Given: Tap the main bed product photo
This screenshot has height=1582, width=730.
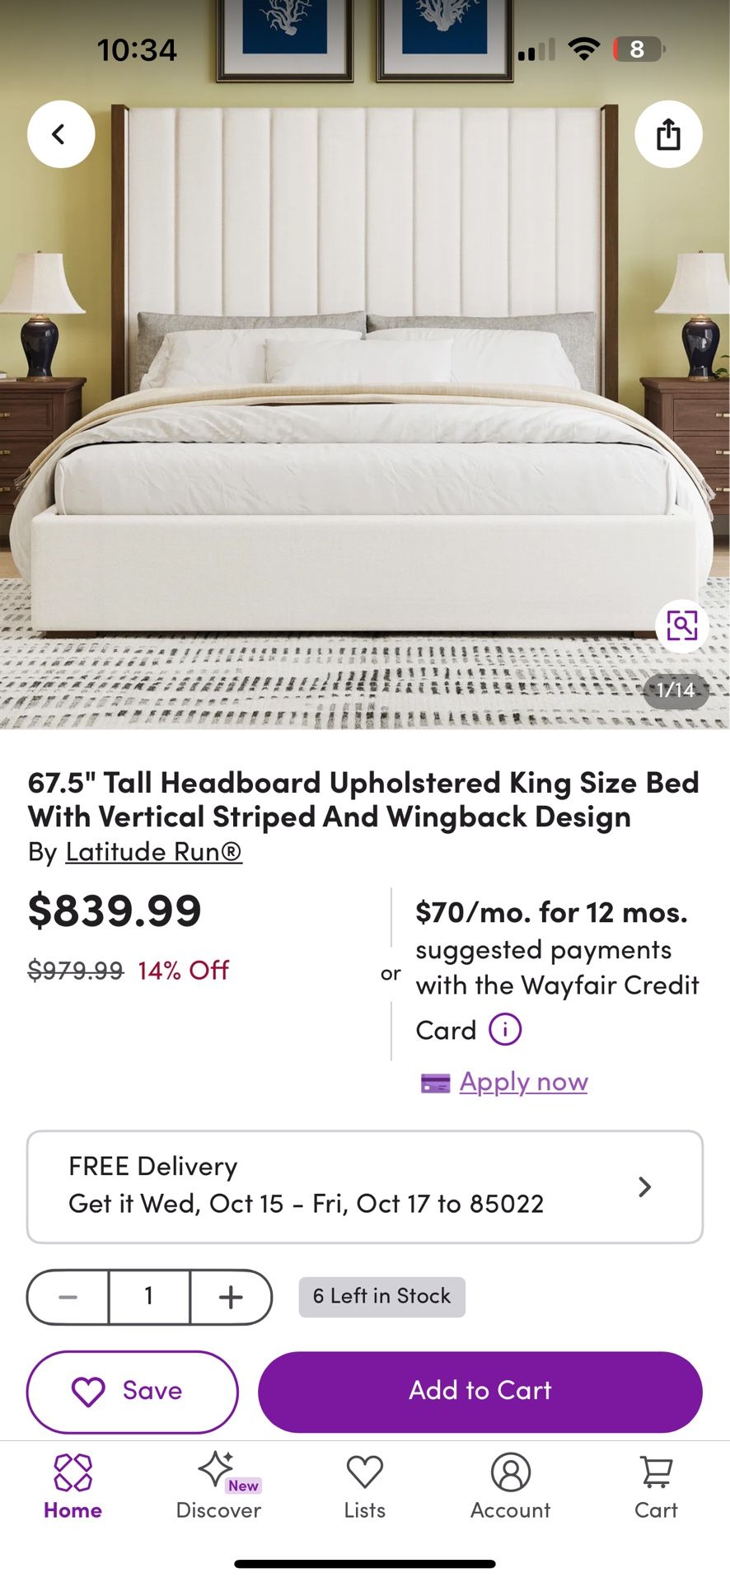Looking at the screenshot, I should point(364,412).
